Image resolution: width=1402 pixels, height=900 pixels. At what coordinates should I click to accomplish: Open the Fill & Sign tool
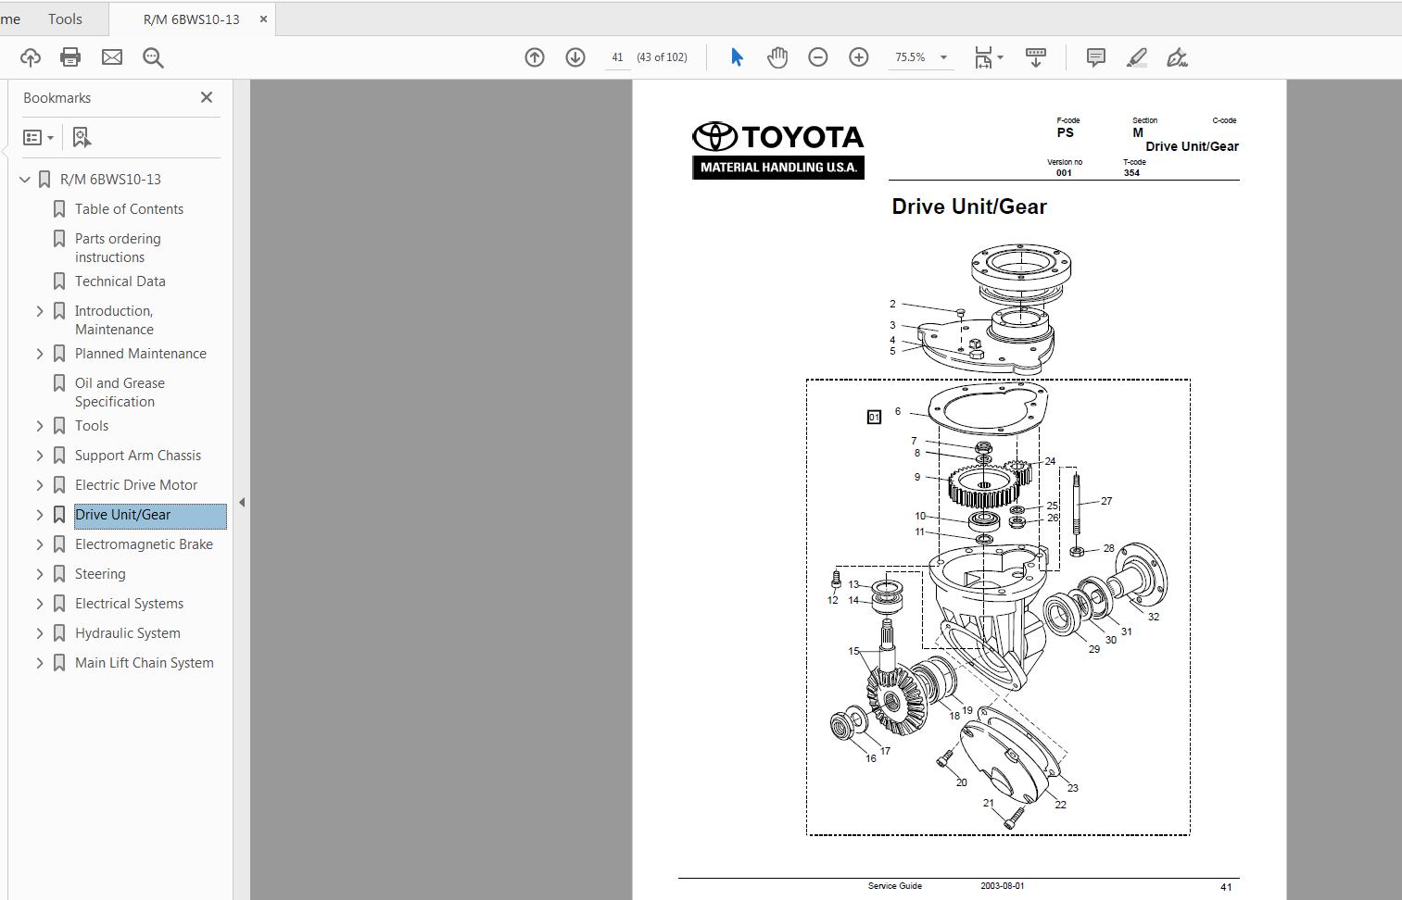pyautogui.click(x=1177, y=56)
